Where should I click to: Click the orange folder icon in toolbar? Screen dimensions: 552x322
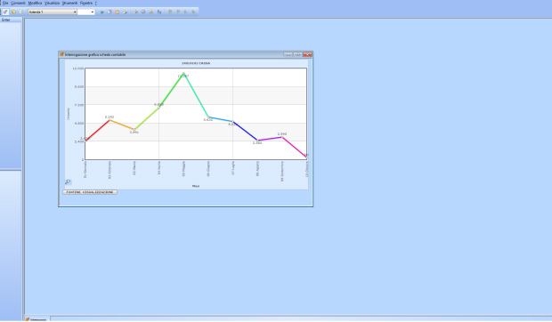(118, 12)
